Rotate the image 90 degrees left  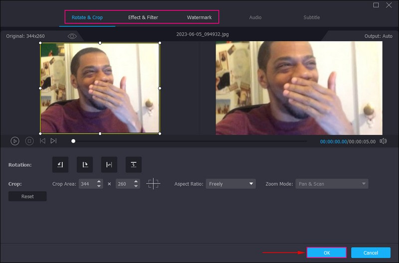point(60,164)
